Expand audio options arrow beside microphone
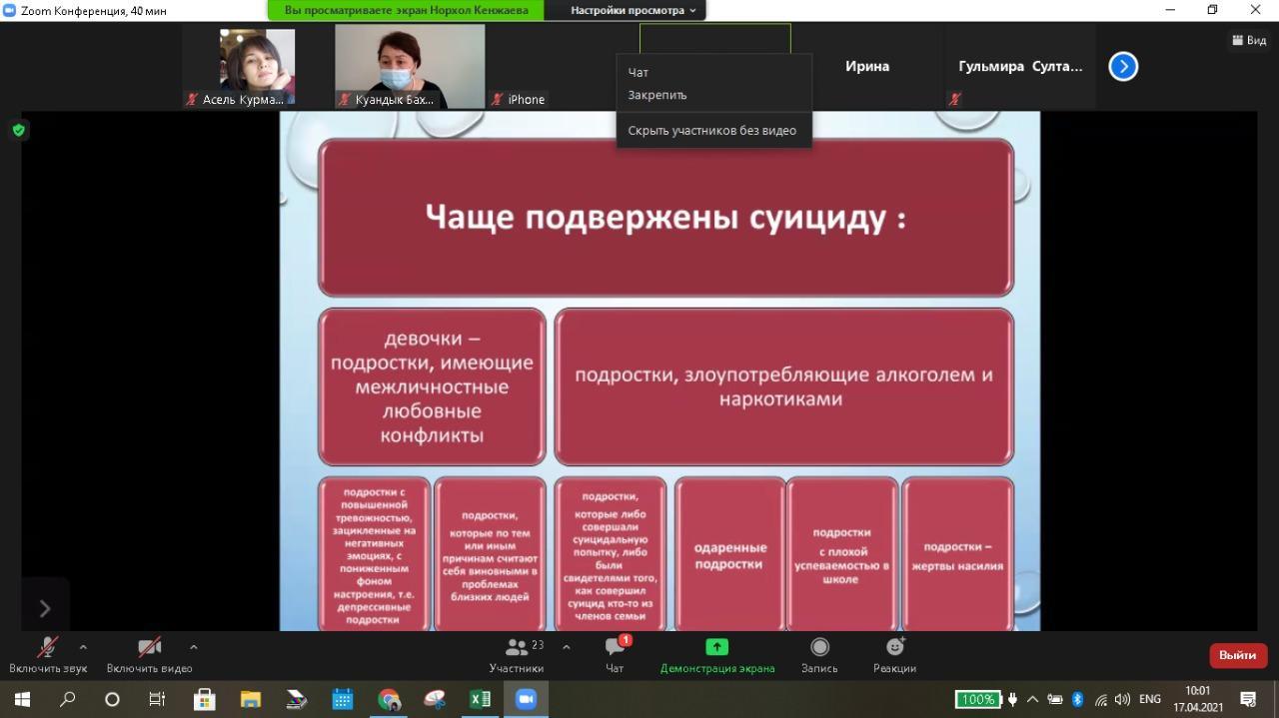The height and width of the screenshot is (718, 1279). (83, 647)
